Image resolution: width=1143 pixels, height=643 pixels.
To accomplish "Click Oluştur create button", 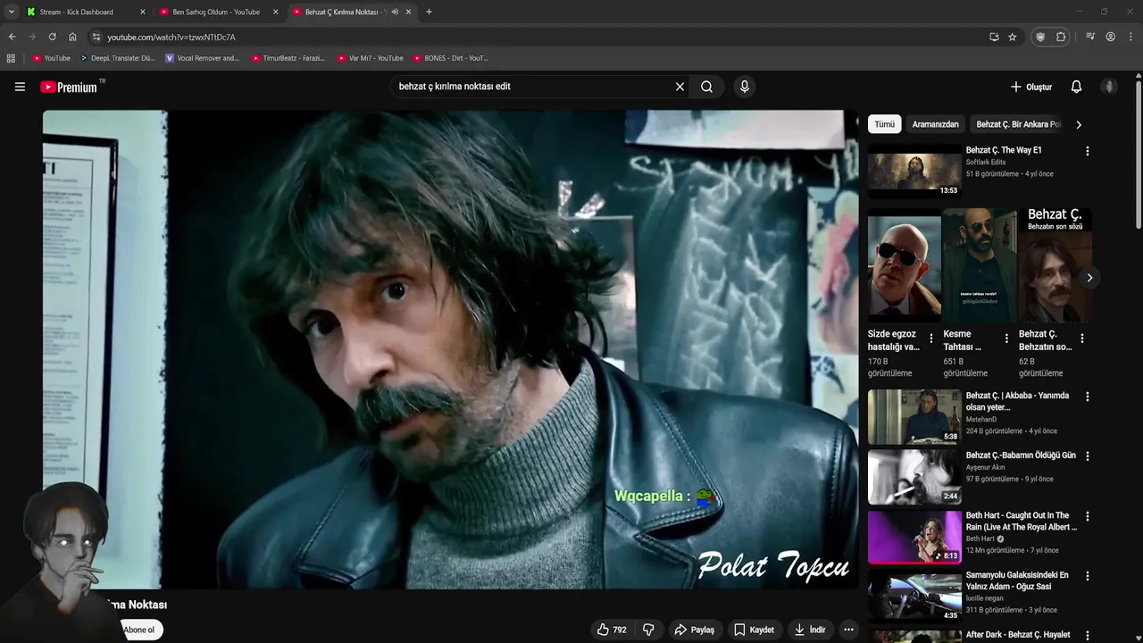I will click(x=1031, y=87).
